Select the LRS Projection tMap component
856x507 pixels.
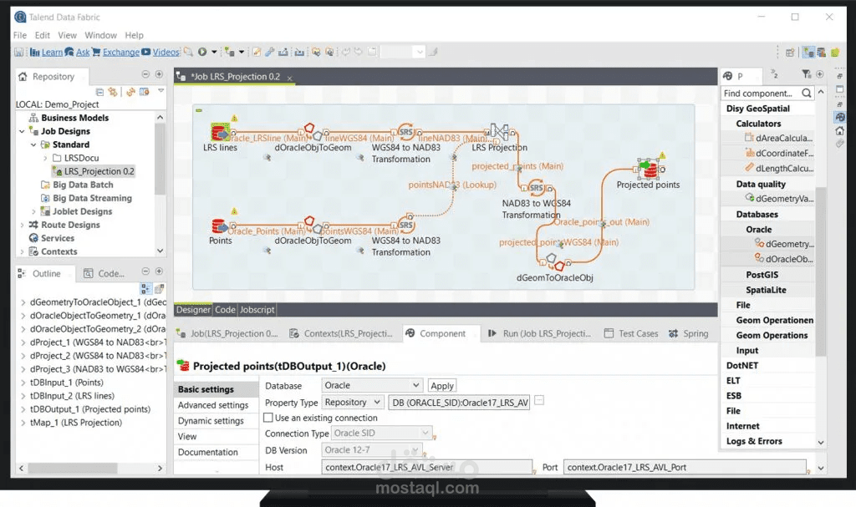click(499, 131)
